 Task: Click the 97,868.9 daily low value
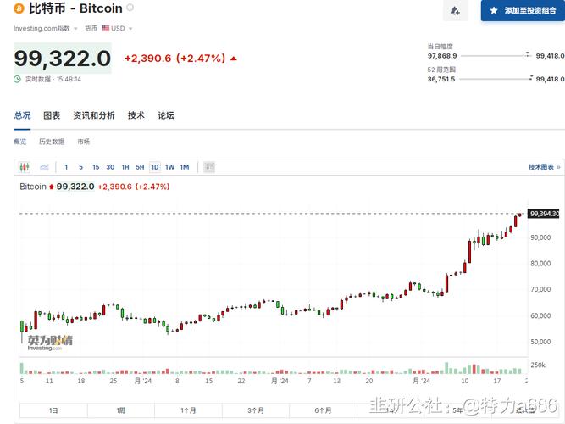pyautogui.click(x=442, y=56)
